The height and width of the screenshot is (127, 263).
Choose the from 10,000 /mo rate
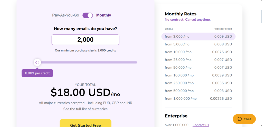[x=199, y=52]
